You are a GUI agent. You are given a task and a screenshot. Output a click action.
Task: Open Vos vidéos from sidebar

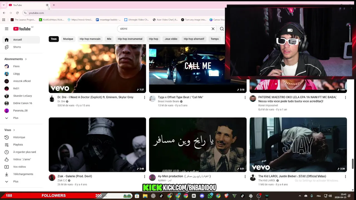21,167
